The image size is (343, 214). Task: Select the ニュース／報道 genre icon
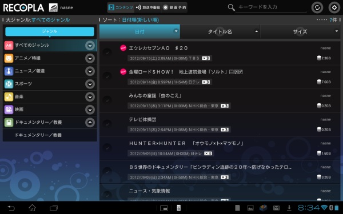9,71
